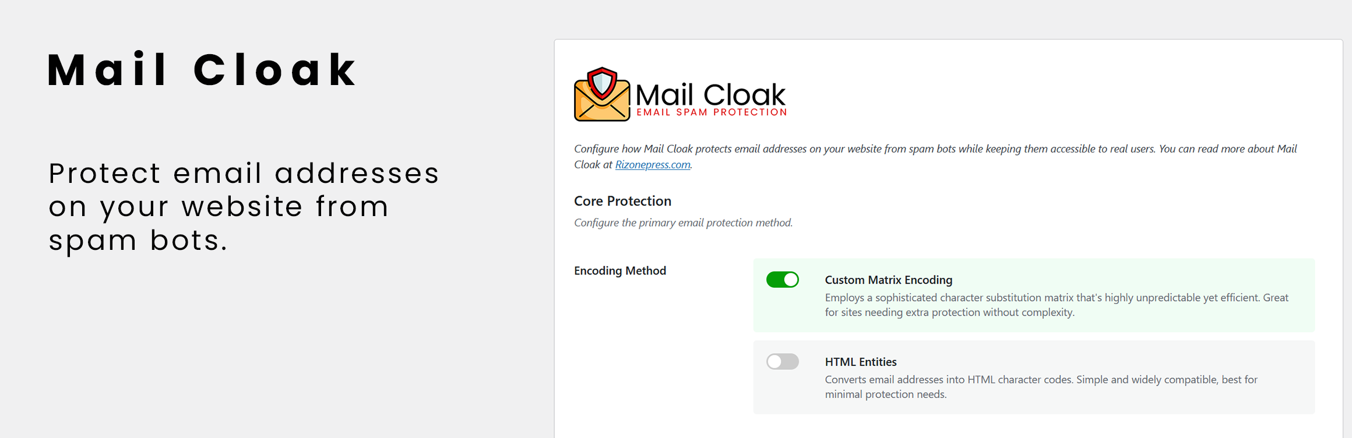Image resolution: width=1352 pixels, height=438 pixels.
Task: Click the large Mail Cloak banner heading
Action: (202, 70)
